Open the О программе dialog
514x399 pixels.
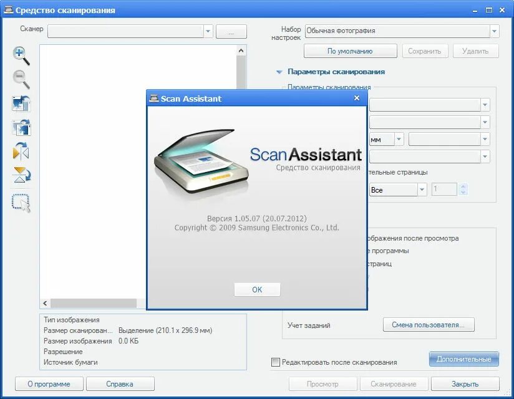tap(49, 383)
